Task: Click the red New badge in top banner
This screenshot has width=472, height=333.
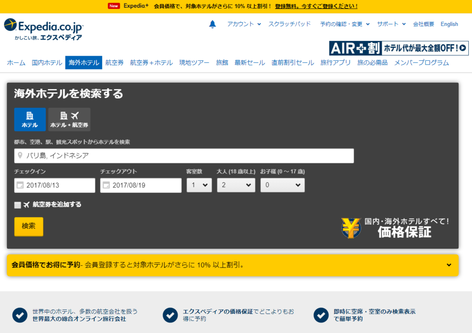Action: tap(114, 6)
